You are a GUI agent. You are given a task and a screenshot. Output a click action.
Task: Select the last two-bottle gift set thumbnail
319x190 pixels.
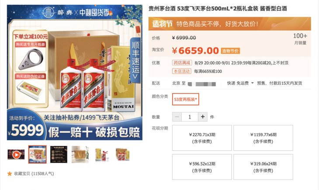pyautogui.click(x=123, y=155)
